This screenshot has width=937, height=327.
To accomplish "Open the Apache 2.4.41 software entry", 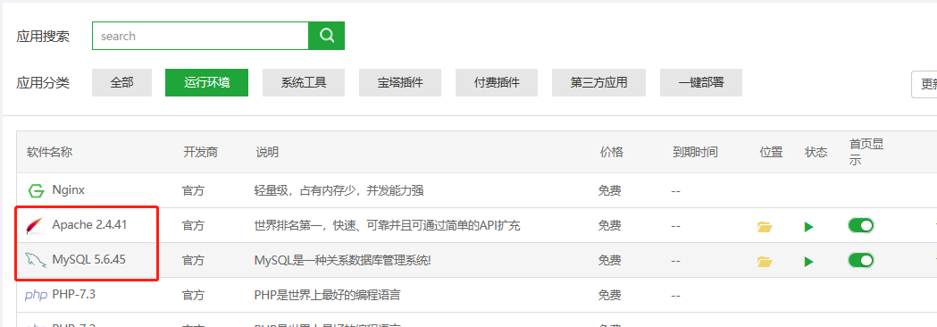I will (89, 225).
